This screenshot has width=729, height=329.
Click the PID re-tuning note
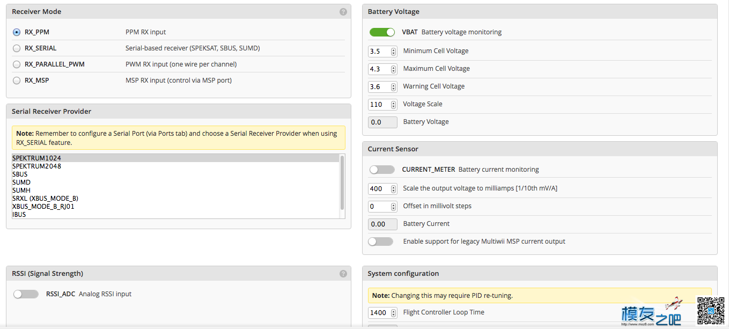pos(540,295)
